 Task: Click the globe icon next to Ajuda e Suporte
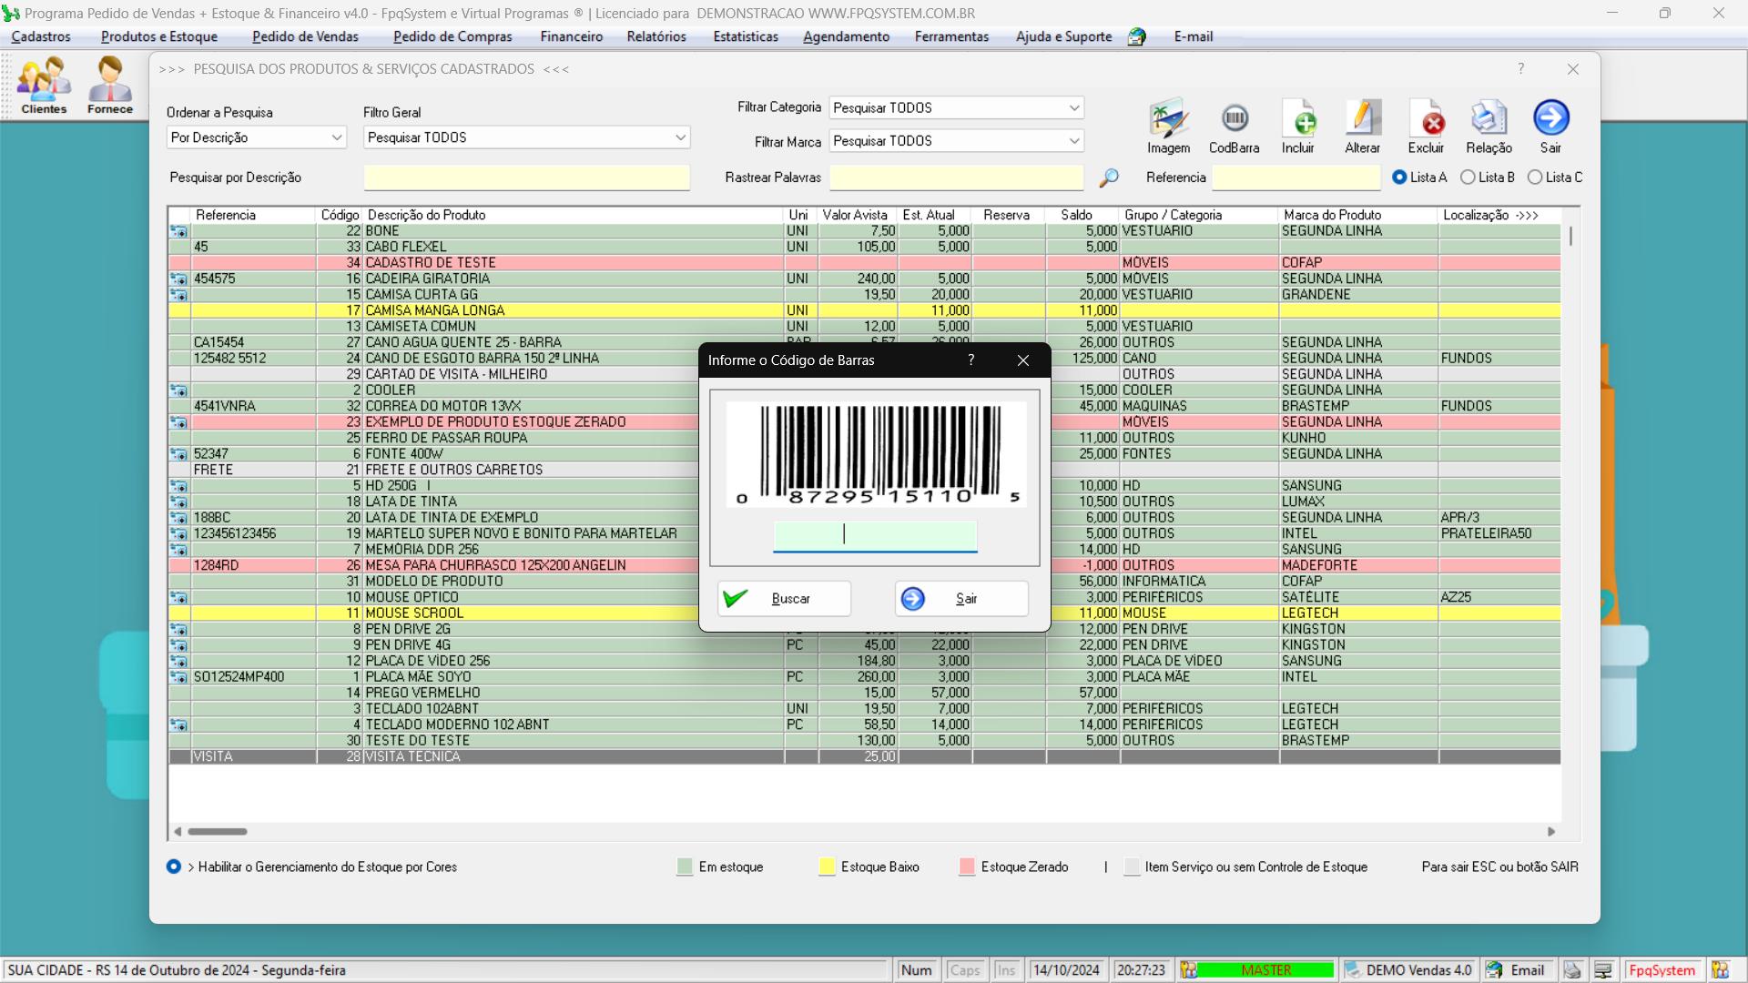pos(1137,37)
